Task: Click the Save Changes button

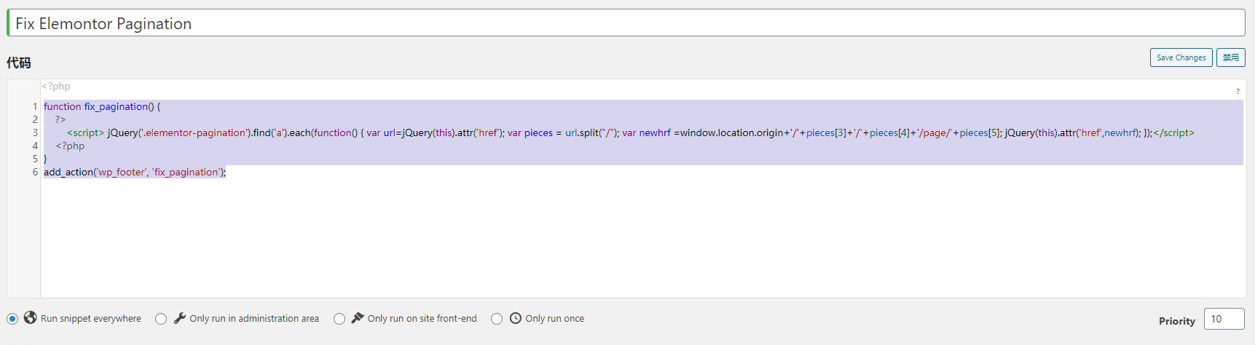Action: coord(1181,57)
